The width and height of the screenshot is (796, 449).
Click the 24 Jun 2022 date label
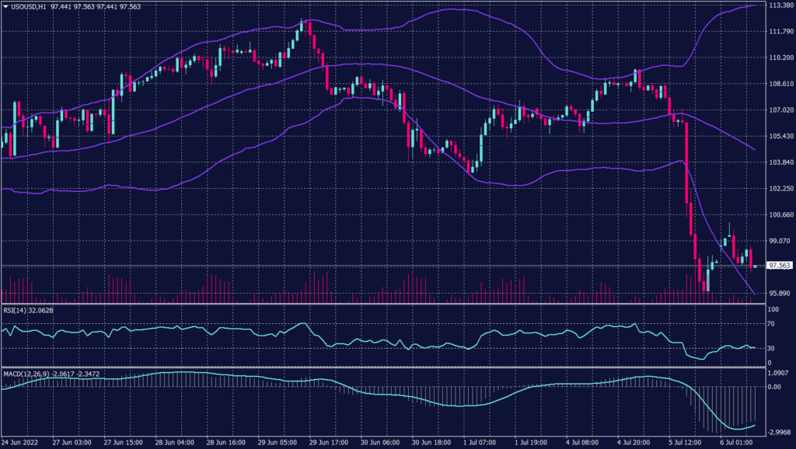[x=20, y=442]
